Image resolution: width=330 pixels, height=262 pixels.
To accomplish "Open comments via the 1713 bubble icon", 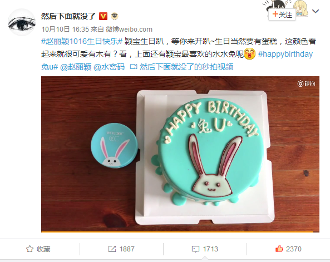I will pos(195,249).
